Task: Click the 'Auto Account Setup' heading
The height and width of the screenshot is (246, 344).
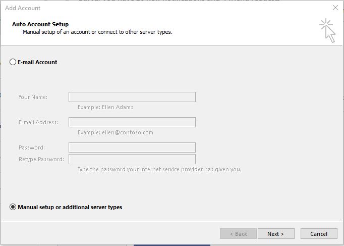Action: coord(40,24)
